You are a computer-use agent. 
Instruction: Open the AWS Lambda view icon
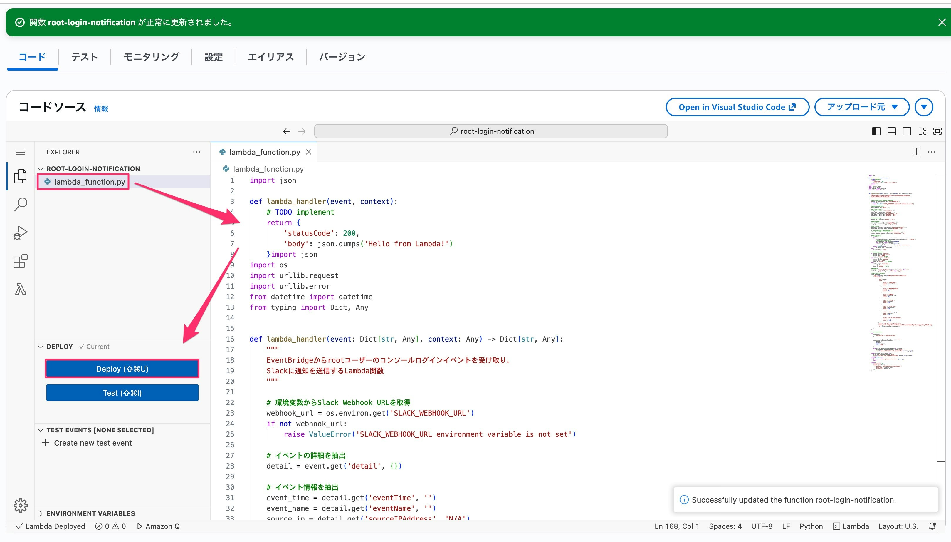pyautogui.click(x=21, y=289)
